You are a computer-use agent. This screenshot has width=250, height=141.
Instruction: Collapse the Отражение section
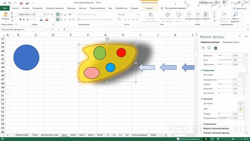(x=202, y=70)
